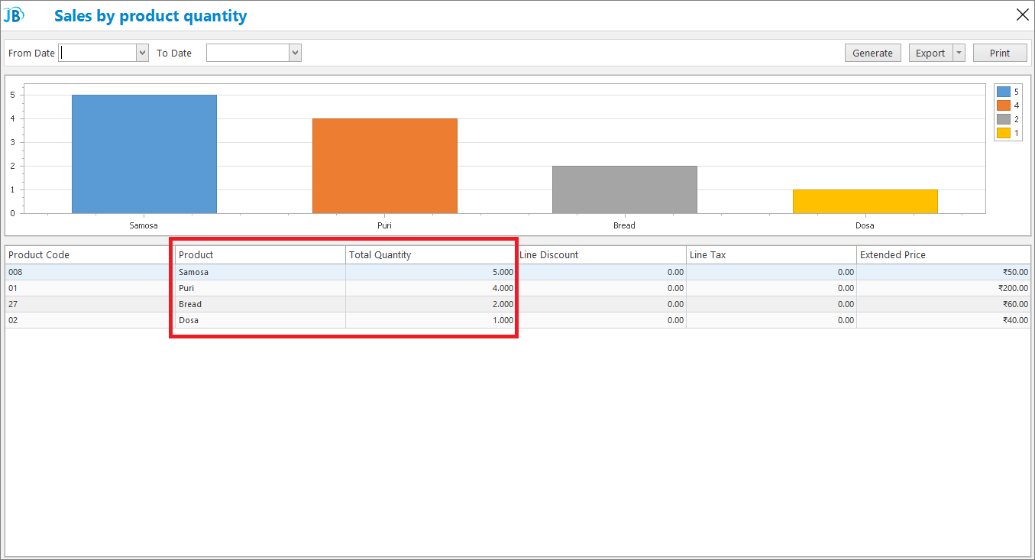Sort by the Line Tax column header
This screenshot has height=560, width=1035.
click(x=771, y=254)
